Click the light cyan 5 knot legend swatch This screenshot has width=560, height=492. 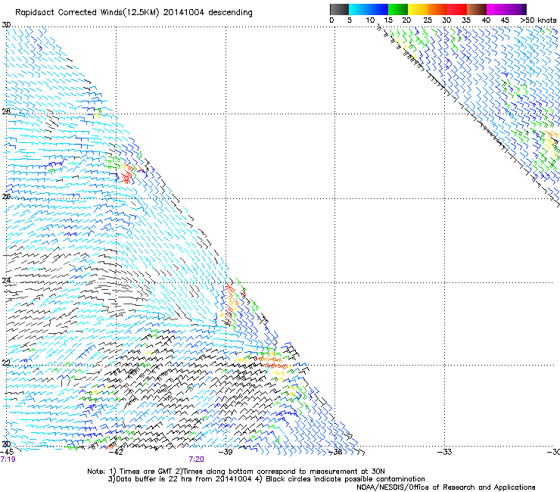[358, 9]
